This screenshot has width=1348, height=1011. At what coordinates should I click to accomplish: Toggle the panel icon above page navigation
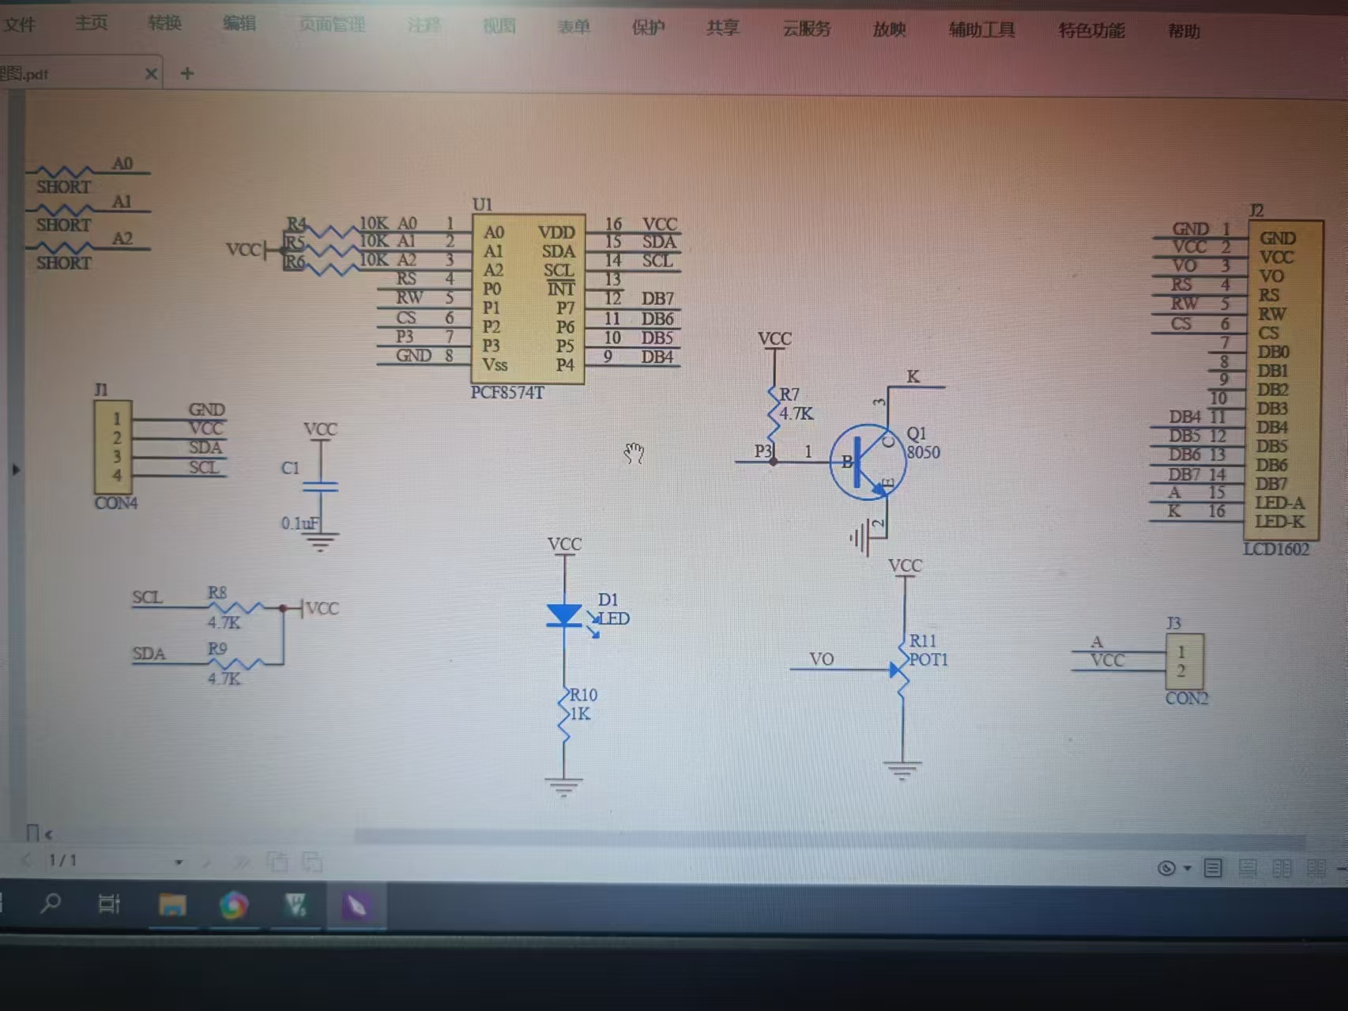[32, 832]
